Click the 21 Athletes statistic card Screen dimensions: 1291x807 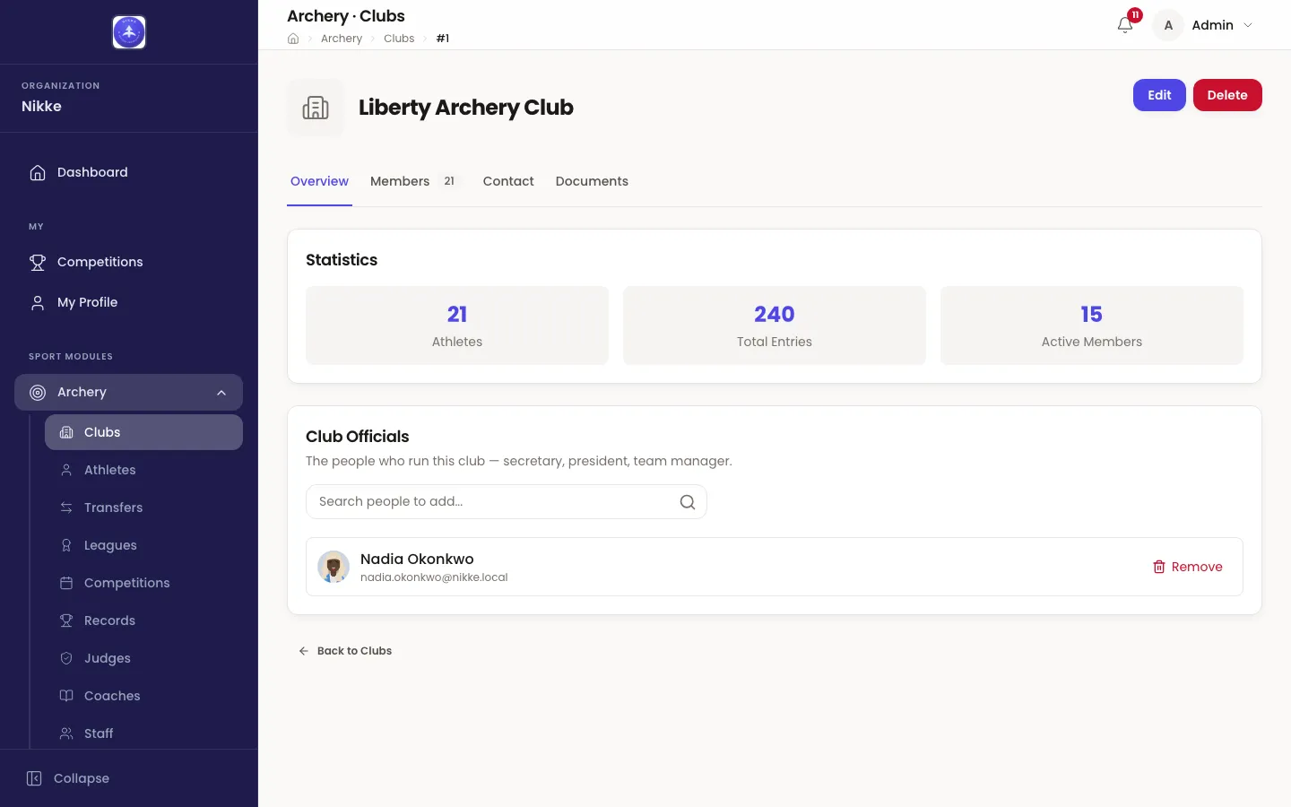click(x=457, y=325)
